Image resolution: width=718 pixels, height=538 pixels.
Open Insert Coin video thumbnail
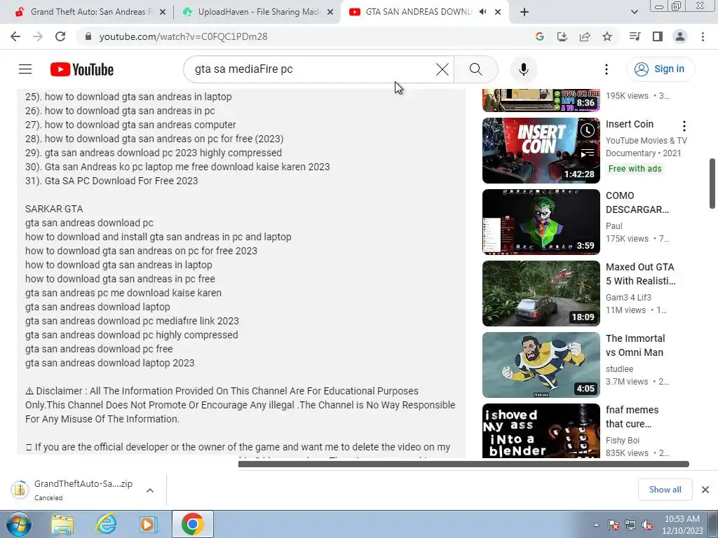click(x=541, y=151)
